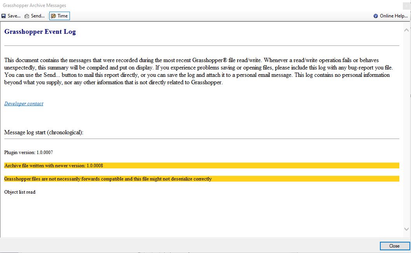Click the 'Archive file written with newer version' warning

coord(202,166)
